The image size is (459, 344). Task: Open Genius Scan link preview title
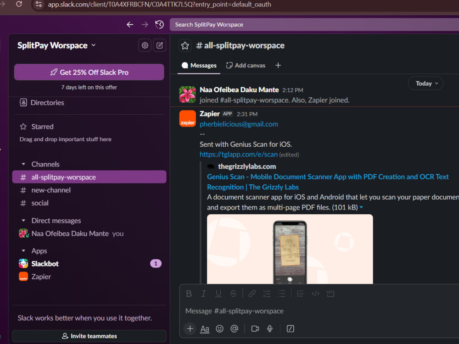[x=328, y=182]
